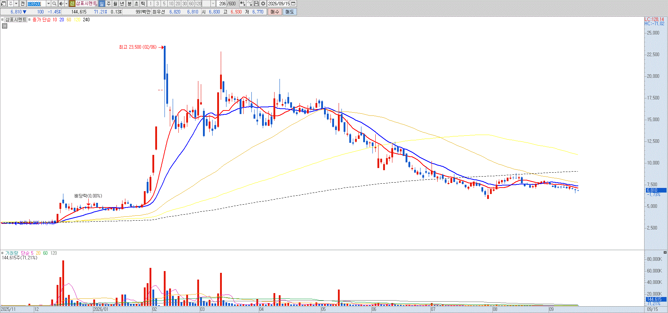Open the interval value dropdown arrow

213,4
